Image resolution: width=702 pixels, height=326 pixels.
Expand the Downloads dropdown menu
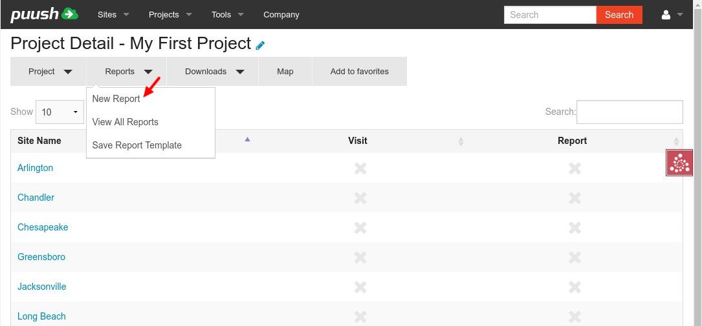pyautogui.click(x=214, y=72)
